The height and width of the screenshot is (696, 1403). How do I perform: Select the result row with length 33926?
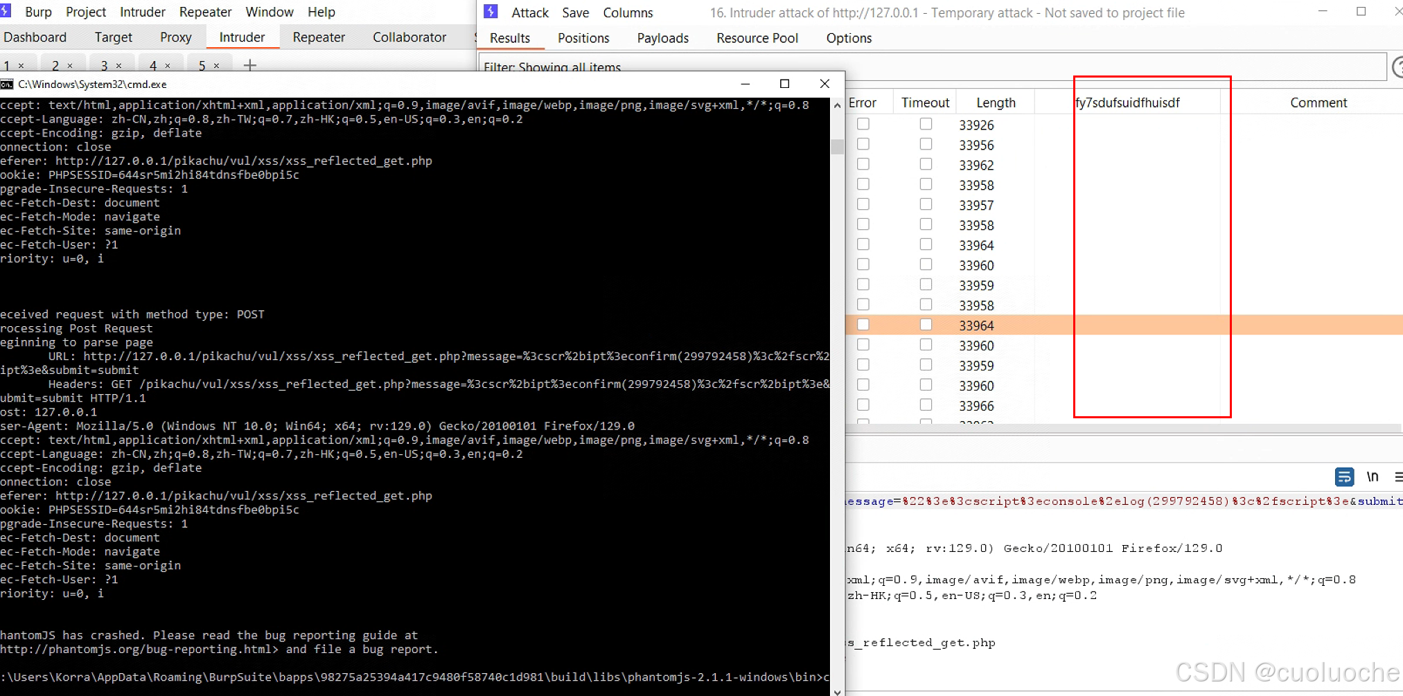[x=1124, y=125]
